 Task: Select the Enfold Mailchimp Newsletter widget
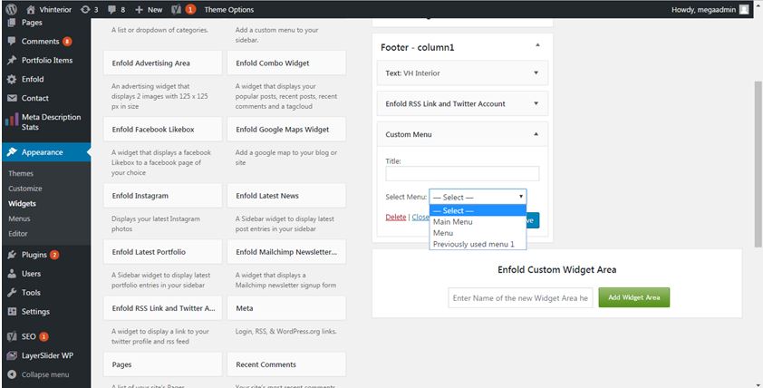(x=286, y=252)
